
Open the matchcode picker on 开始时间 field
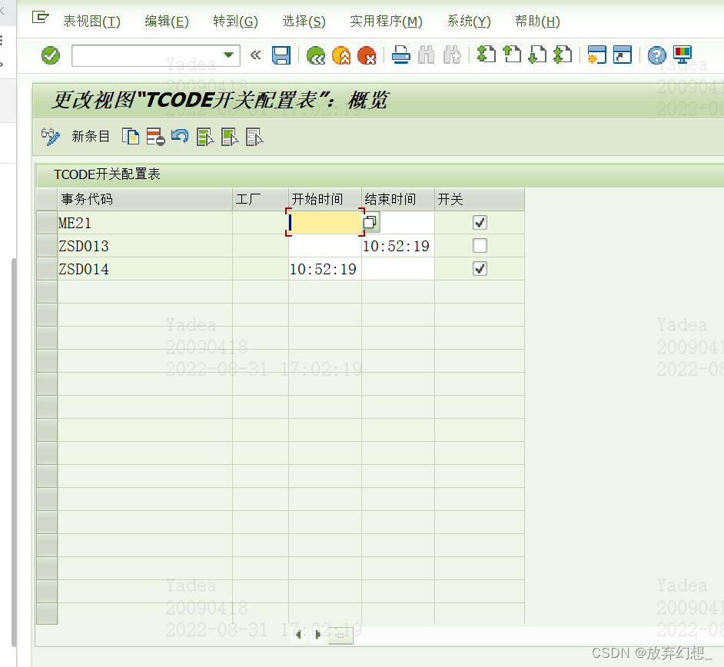point(370,221)
